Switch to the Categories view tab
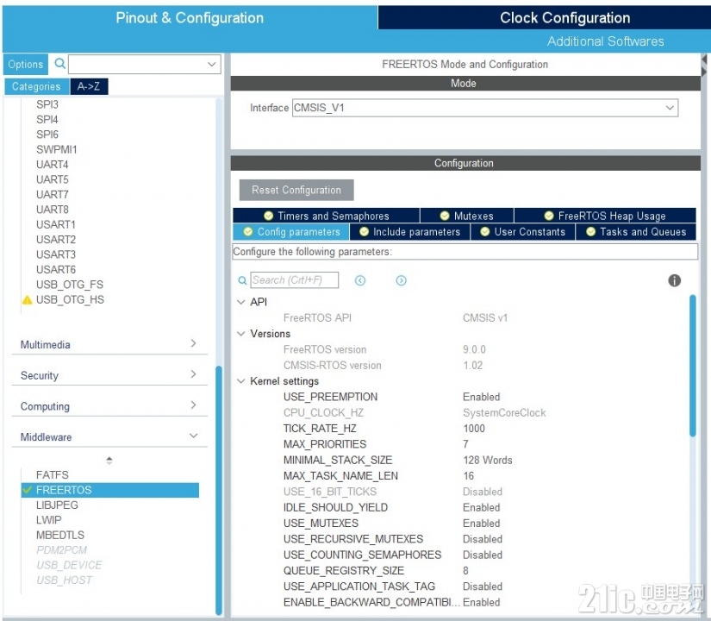711x621 pixels. tap(37, 86)
